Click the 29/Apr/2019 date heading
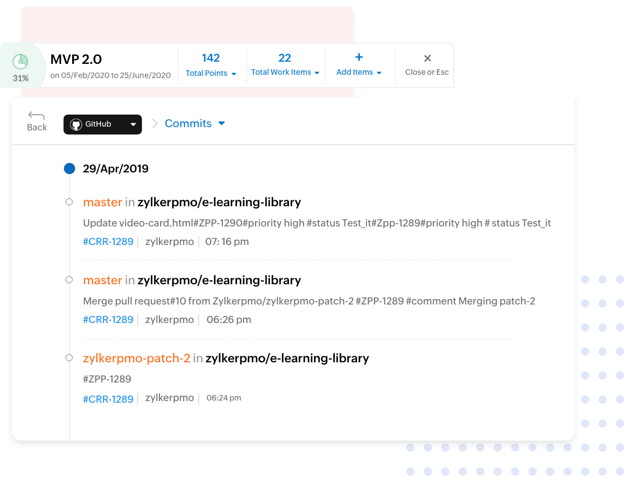Viewport: 628px width, 478px height. (116, 169)
